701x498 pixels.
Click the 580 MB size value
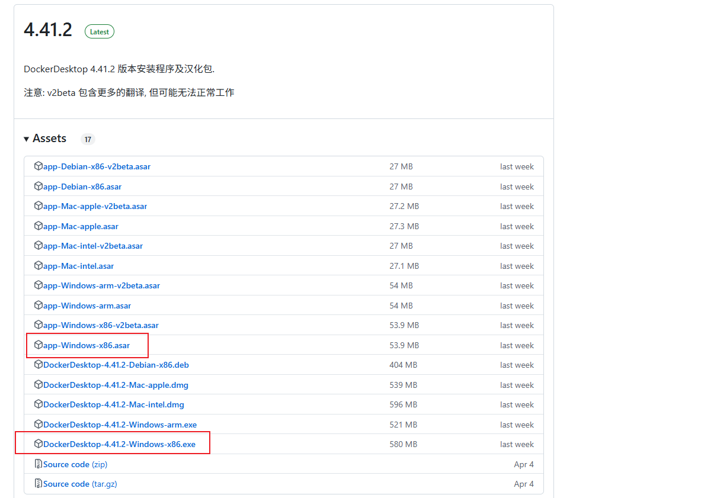click(404, 444)
